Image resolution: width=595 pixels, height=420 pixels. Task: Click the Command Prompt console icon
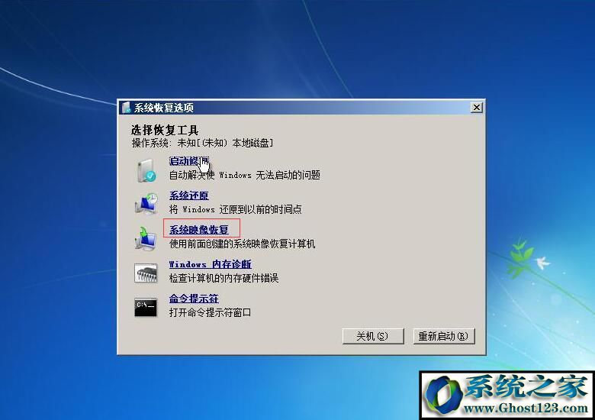[x=146, y=307]
